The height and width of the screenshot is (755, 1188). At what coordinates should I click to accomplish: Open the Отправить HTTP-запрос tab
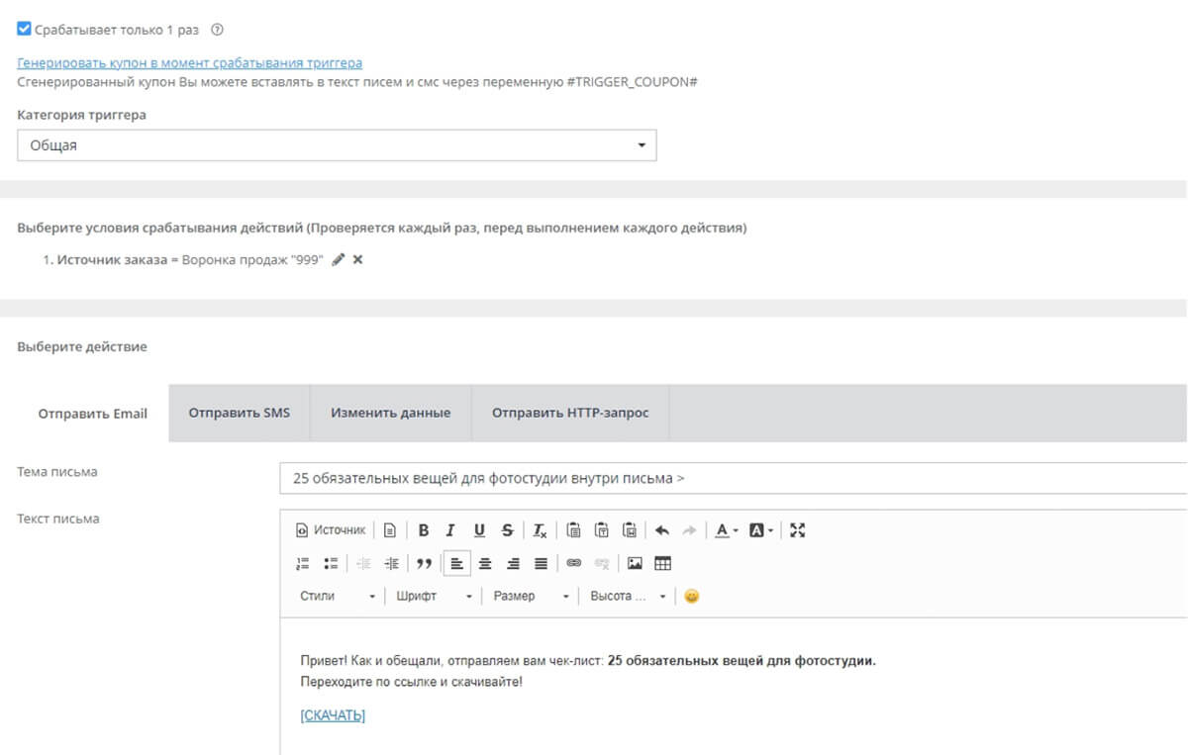570,413
